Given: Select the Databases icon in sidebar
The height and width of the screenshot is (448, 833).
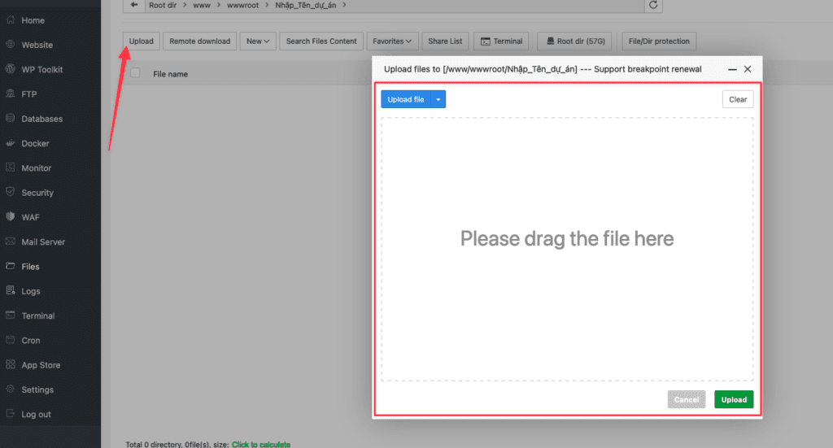Looking at the screenshot, I should click(10, 118).
